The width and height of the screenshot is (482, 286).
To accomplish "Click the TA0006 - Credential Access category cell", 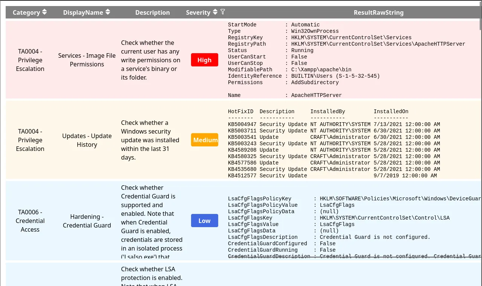I will [30, 221].
